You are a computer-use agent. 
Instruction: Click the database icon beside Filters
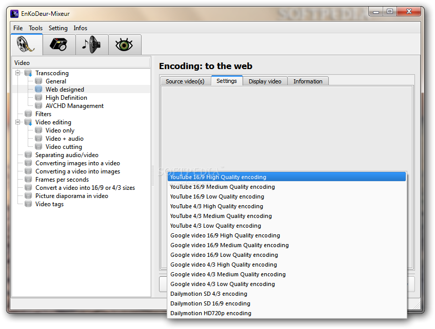point(28,114)
